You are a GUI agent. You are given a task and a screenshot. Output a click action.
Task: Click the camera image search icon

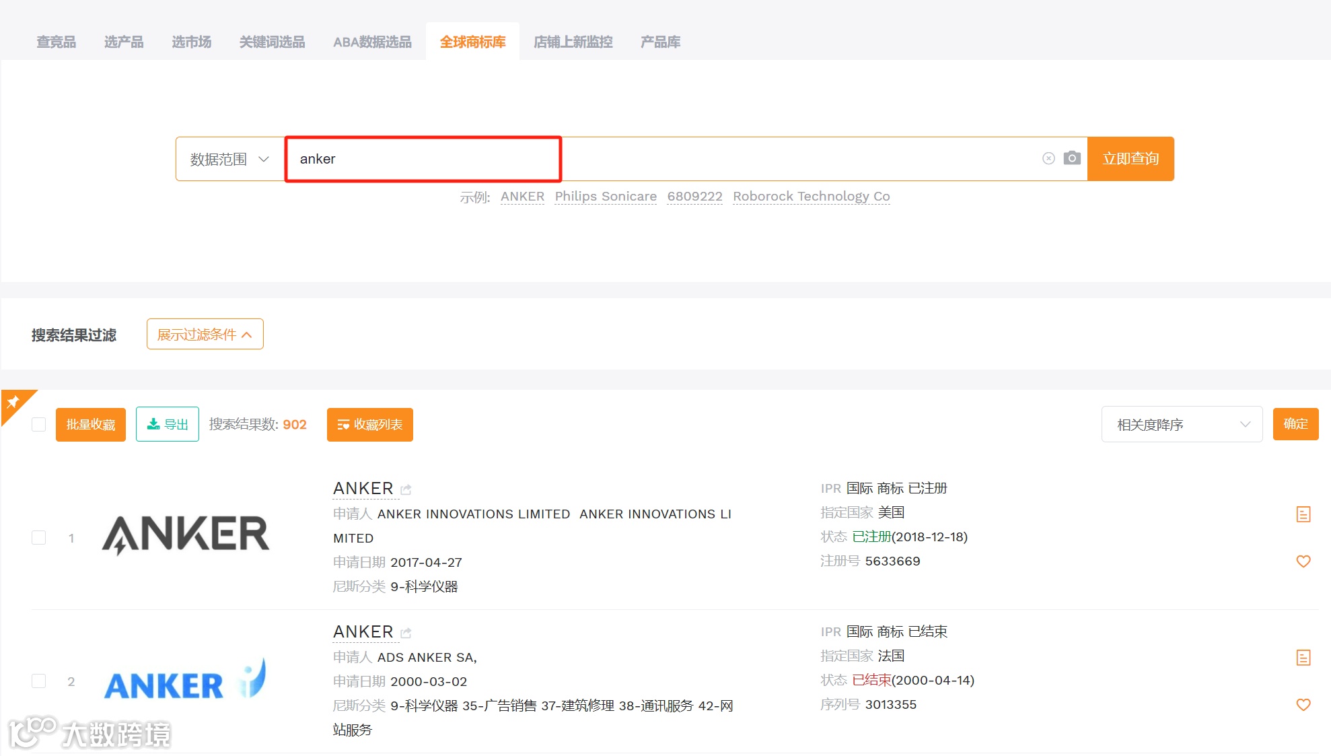(1072, 158)
